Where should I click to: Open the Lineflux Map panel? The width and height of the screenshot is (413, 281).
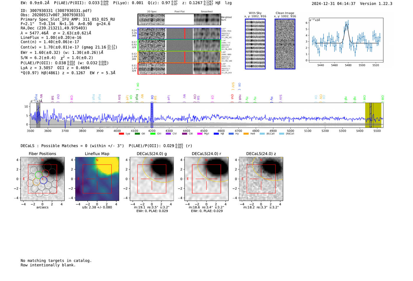(97, 179)
